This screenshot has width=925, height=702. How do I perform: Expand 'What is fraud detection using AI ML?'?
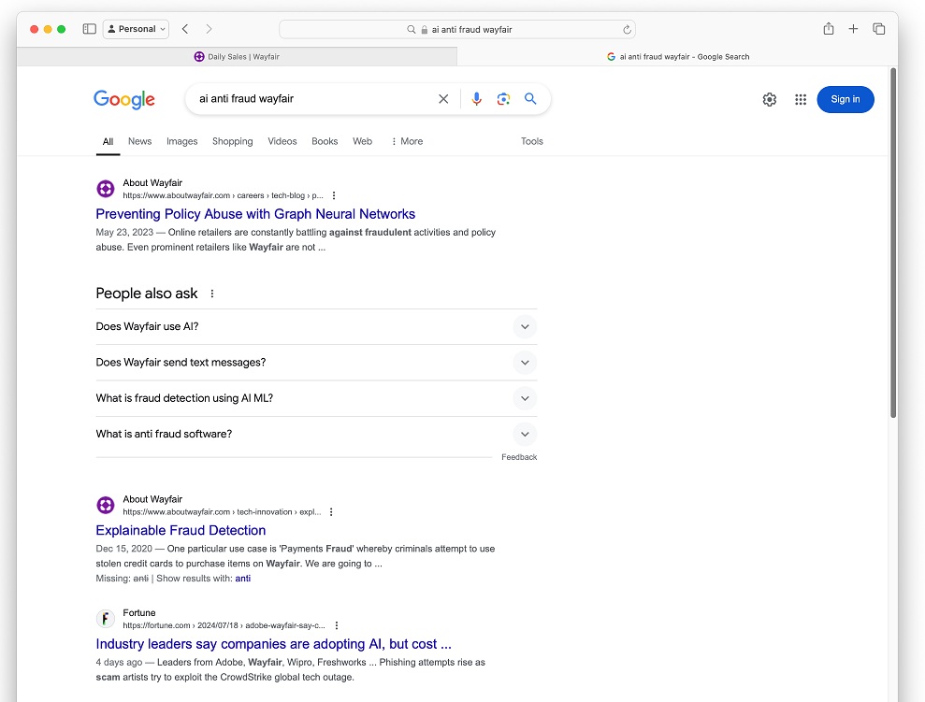316,398
